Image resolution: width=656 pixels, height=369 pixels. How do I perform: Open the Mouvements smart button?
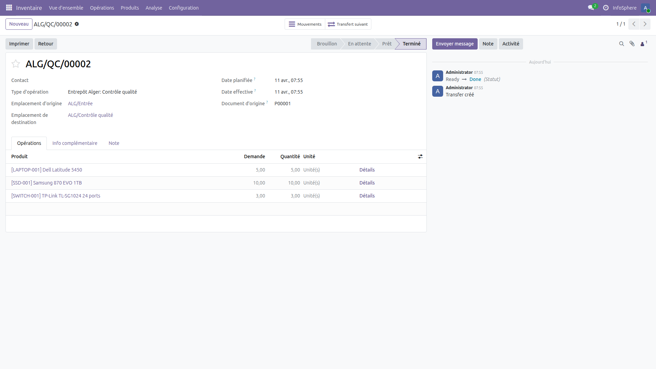pos(304,24)
